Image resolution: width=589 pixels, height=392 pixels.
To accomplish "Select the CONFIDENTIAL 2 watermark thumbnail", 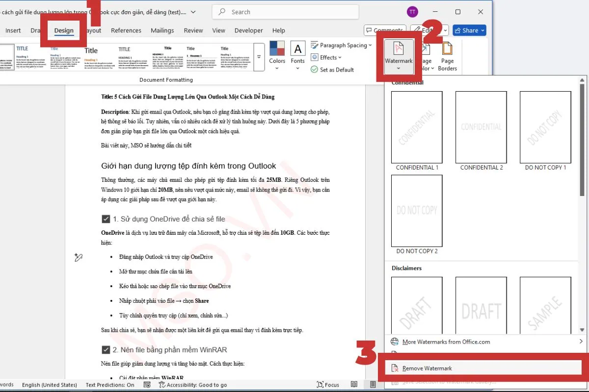I will coord(481,127).
